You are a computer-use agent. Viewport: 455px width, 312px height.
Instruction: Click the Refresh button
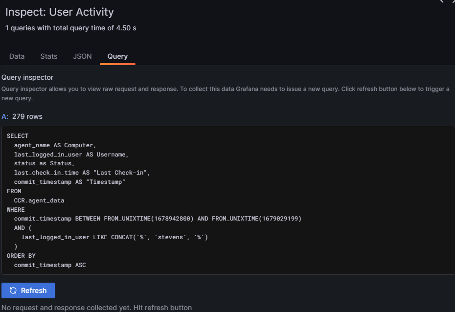(x=28, y=290)
